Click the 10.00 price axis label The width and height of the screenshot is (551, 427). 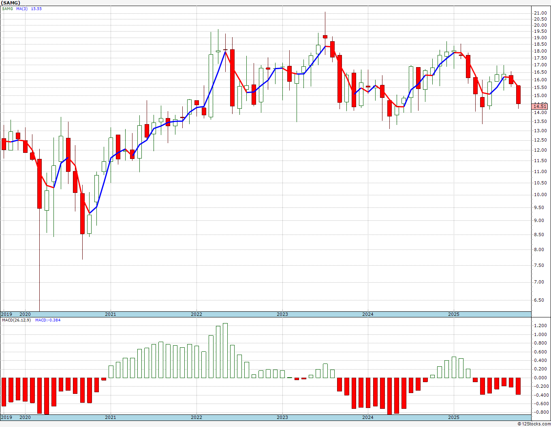(540, 194)
